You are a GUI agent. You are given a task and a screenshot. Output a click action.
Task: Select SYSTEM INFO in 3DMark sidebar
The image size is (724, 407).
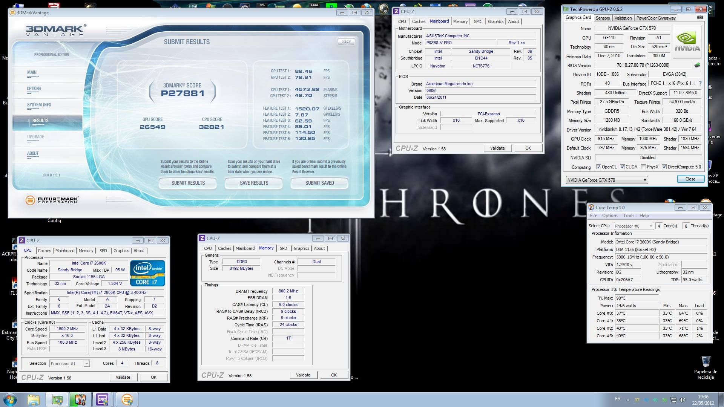[x=39, y=105]
